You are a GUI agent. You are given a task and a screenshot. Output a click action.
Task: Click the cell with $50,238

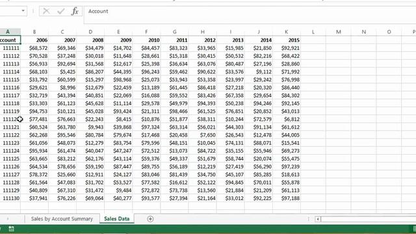pyautogui.click(x=231, y=103)
